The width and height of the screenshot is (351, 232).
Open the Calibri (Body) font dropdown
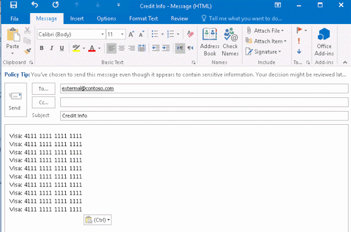coord(103,34)
